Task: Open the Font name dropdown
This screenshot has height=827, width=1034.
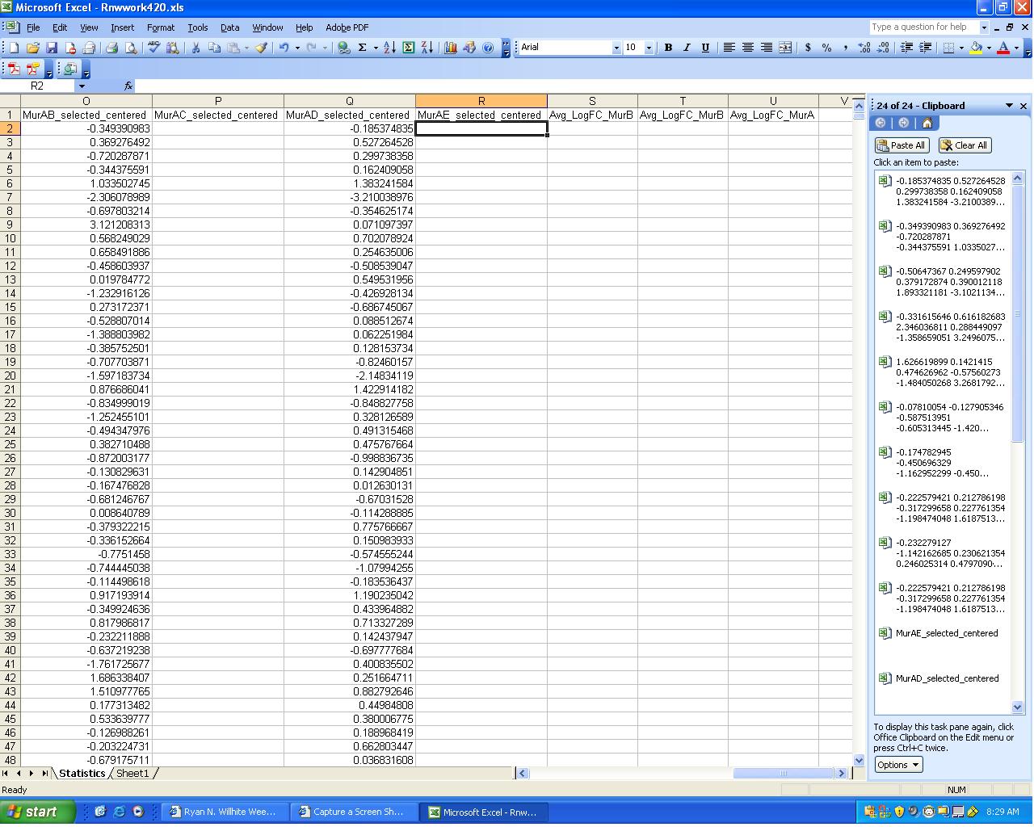Action: tap(616, 48)
